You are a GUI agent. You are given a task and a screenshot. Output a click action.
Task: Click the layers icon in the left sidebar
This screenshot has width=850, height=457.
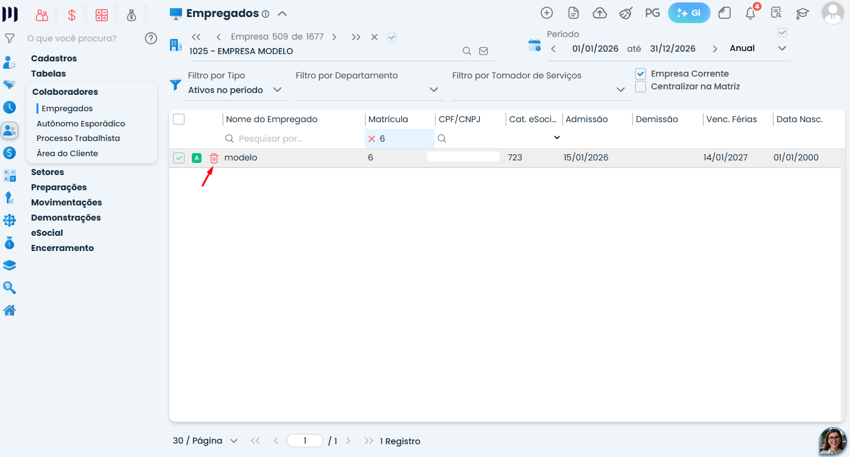click(x=10, y=266)
